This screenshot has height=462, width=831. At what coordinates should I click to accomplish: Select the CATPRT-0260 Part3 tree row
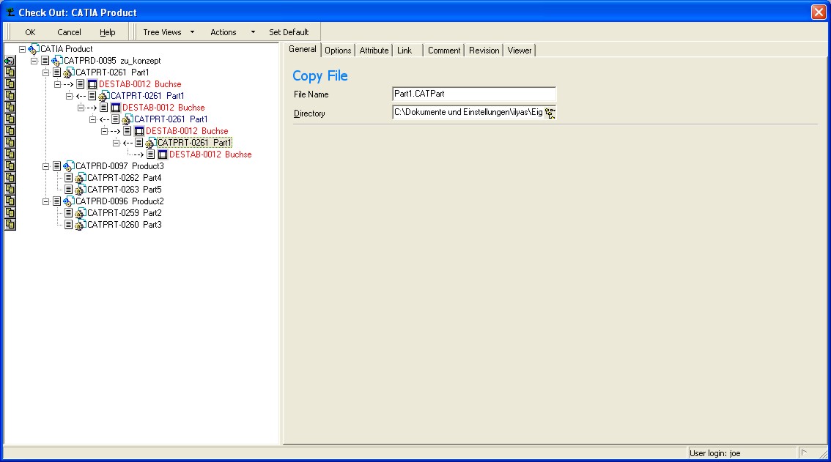click(x=124, y=225)
